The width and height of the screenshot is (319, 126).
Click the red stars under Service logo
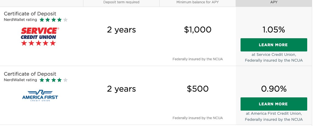38,43
